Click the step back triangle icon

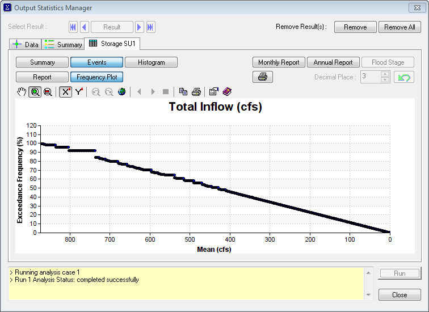[139, 91]
